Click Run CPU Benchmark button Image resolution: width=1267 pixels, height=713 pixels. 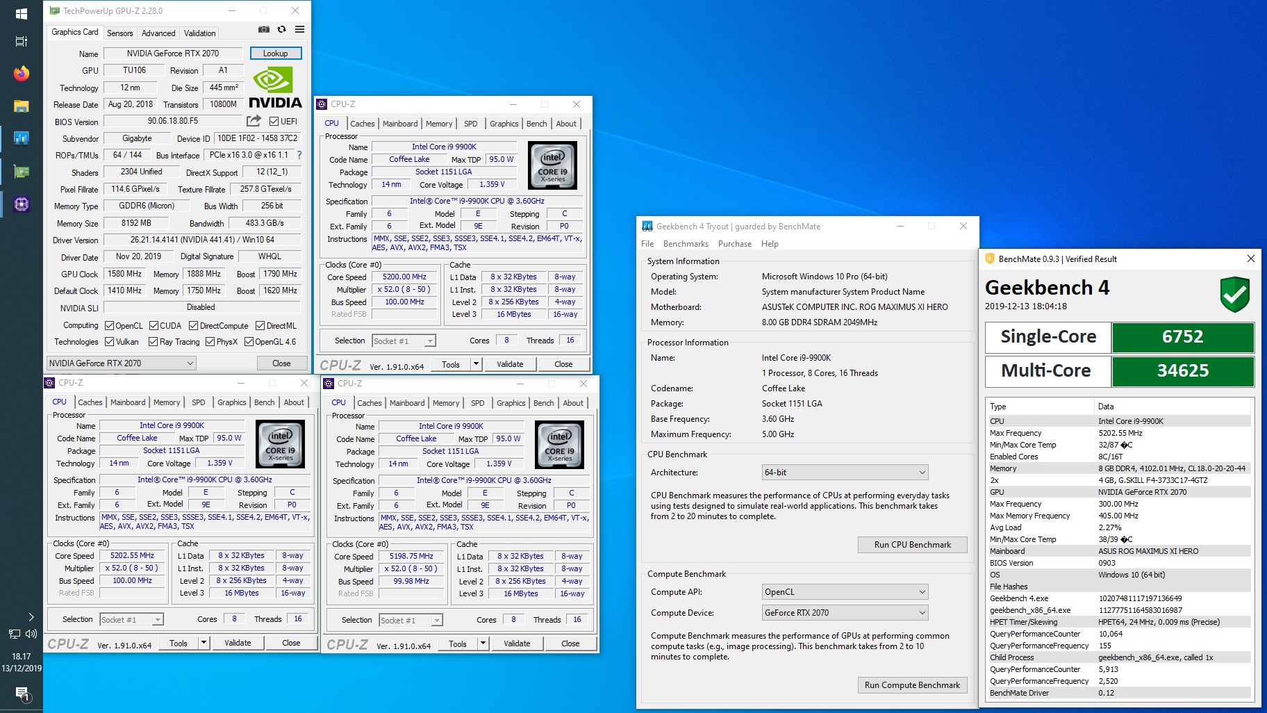(912, 545)
